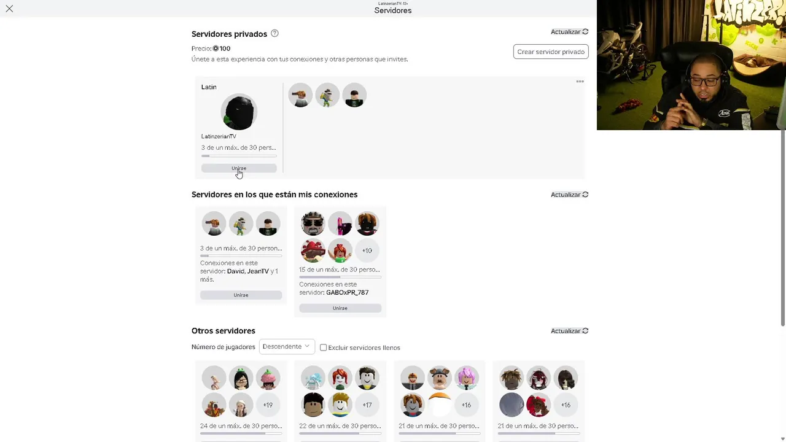Click the sunglasses avatar in GABOxPR_787 server
786x442 pixels.
(313, 223)
